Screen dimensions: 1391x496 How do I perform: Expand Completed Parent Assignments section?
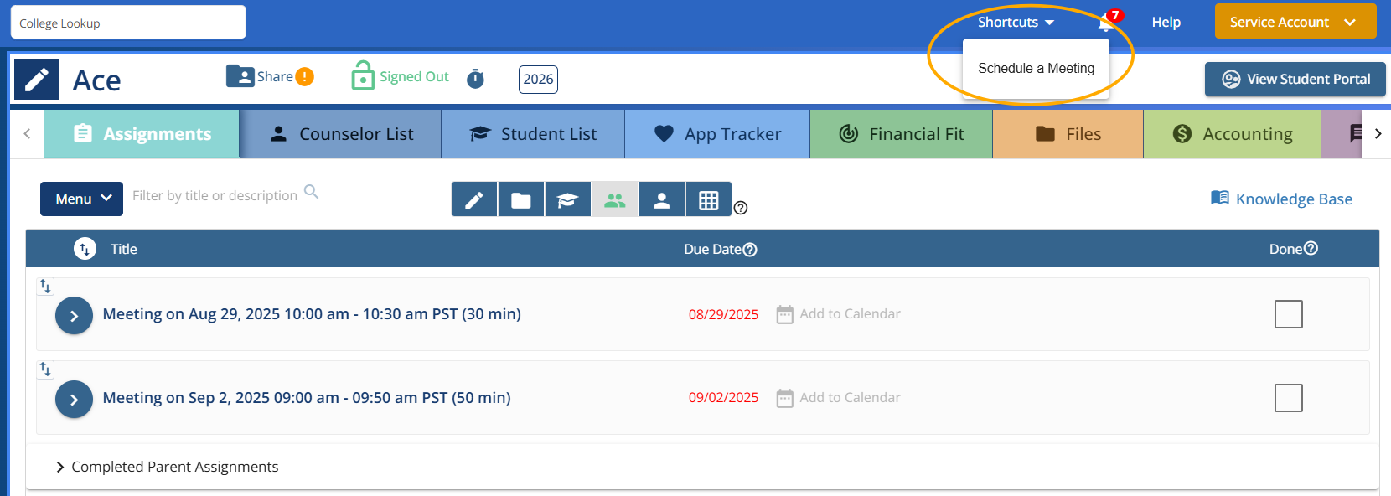pos(60,467)
